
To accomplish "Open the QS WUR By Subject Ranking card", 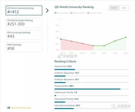I will coord(24,23).
